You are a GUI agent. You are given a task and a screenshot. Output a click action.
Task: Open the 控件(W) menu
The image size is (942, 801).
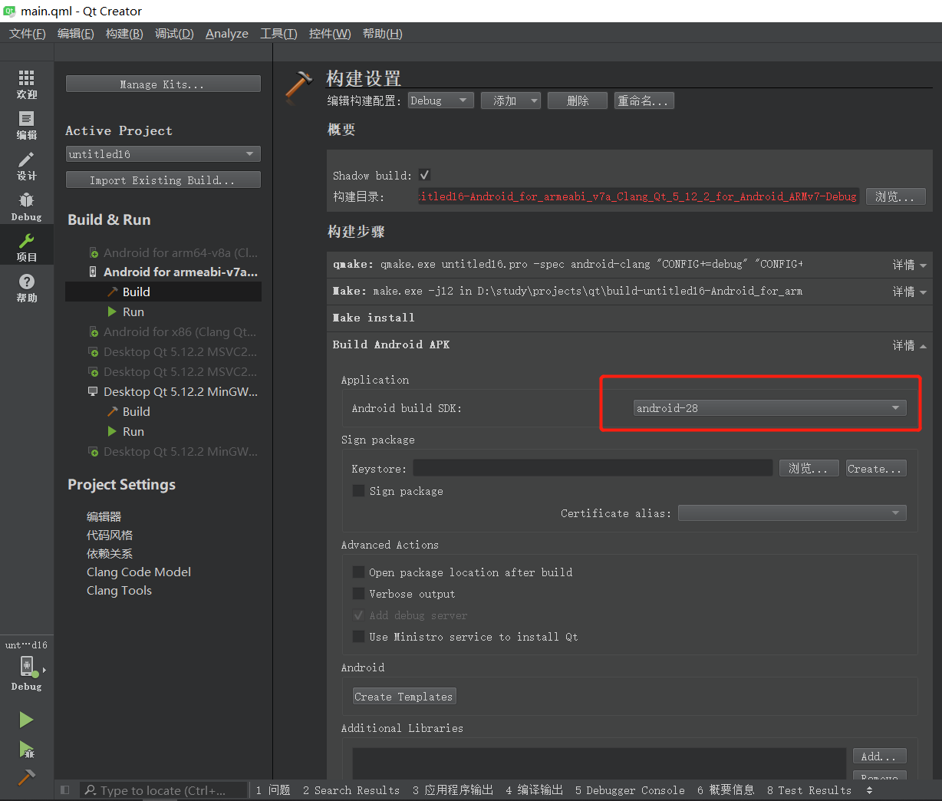coord(330,34)
